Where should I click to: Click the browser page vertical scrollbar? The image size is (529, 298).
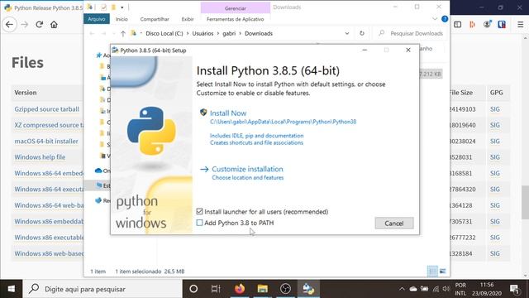(x=525, y=202)
